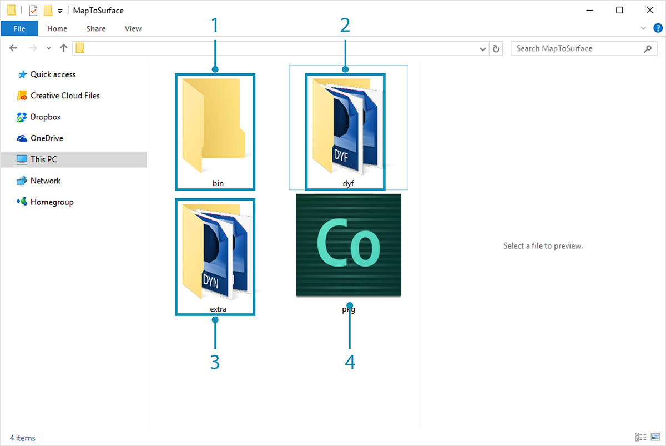Image resolution: width=666 pixels, height=446 pixels.
Task: Expand the ribbon using the chevron
Action: pos(643,28)
